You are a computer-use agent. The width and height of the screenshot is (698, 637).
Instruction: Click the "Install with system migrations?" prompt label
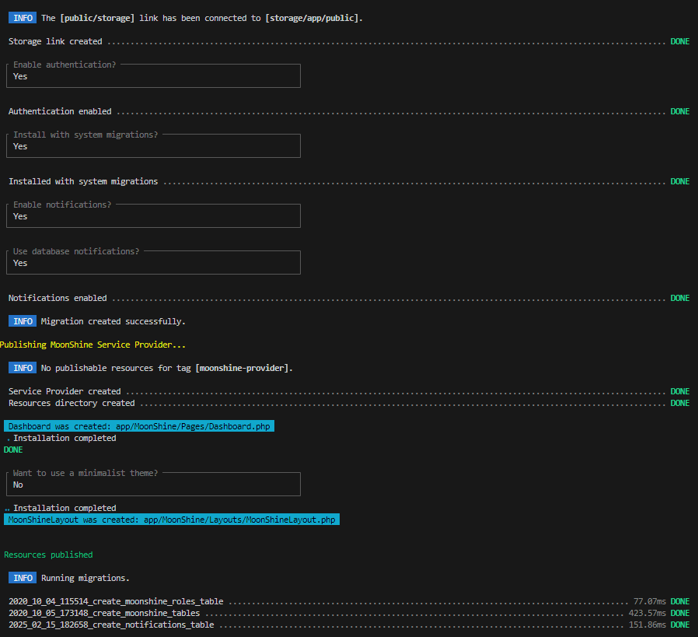pyautogui.click(x=86, y=135)
